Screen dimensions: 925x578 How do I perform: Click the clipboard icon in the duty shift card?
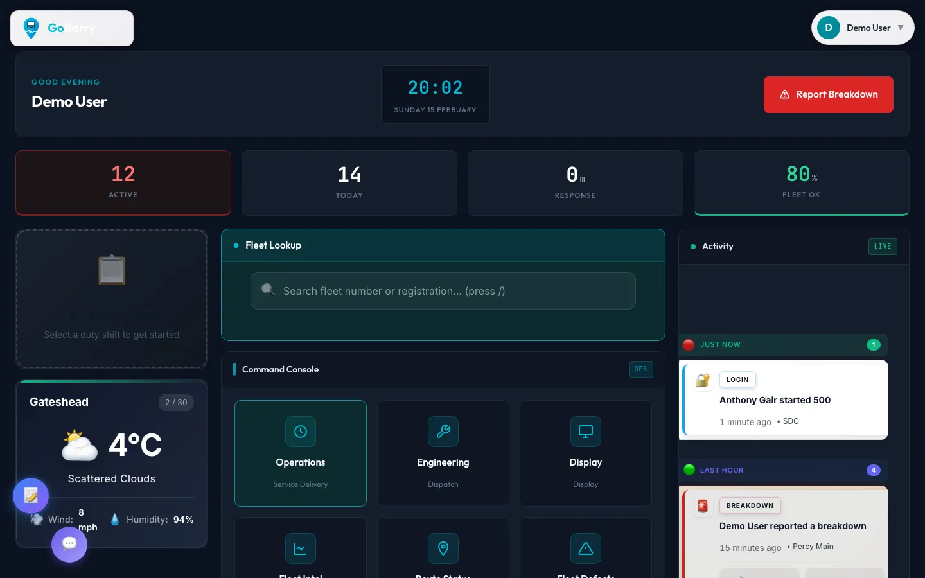point(112,270)
